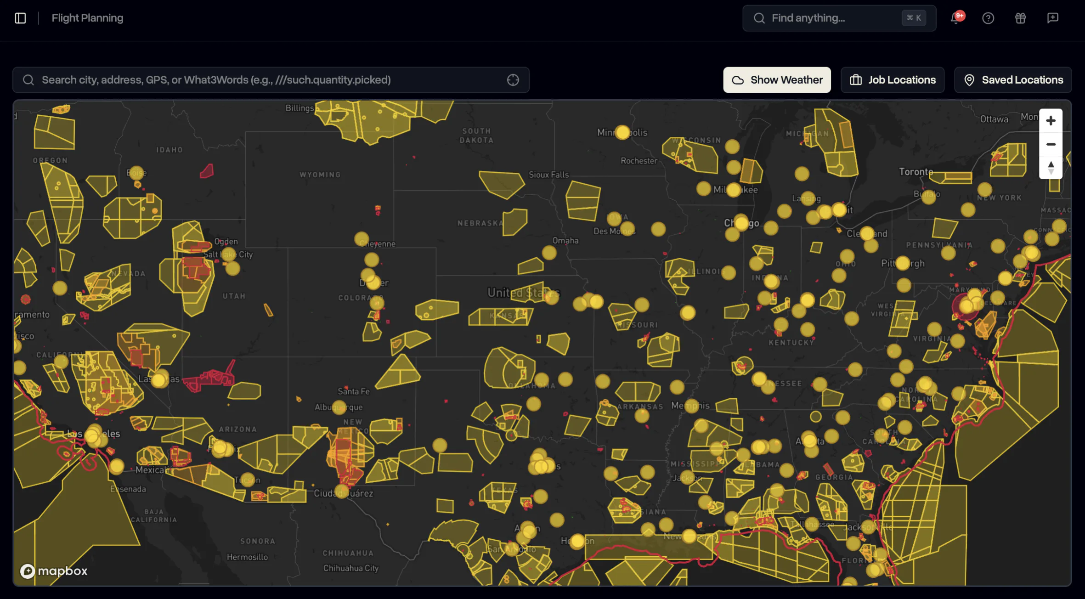Reset map bearing with compass
The image size is (1085, 599).
click(1051, 167)
